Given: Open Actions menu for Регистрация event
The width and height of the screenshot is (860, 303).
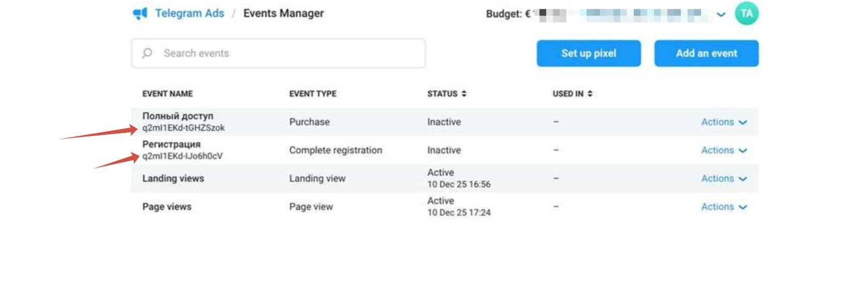Looking at the screenshot, I should point(723,150).
